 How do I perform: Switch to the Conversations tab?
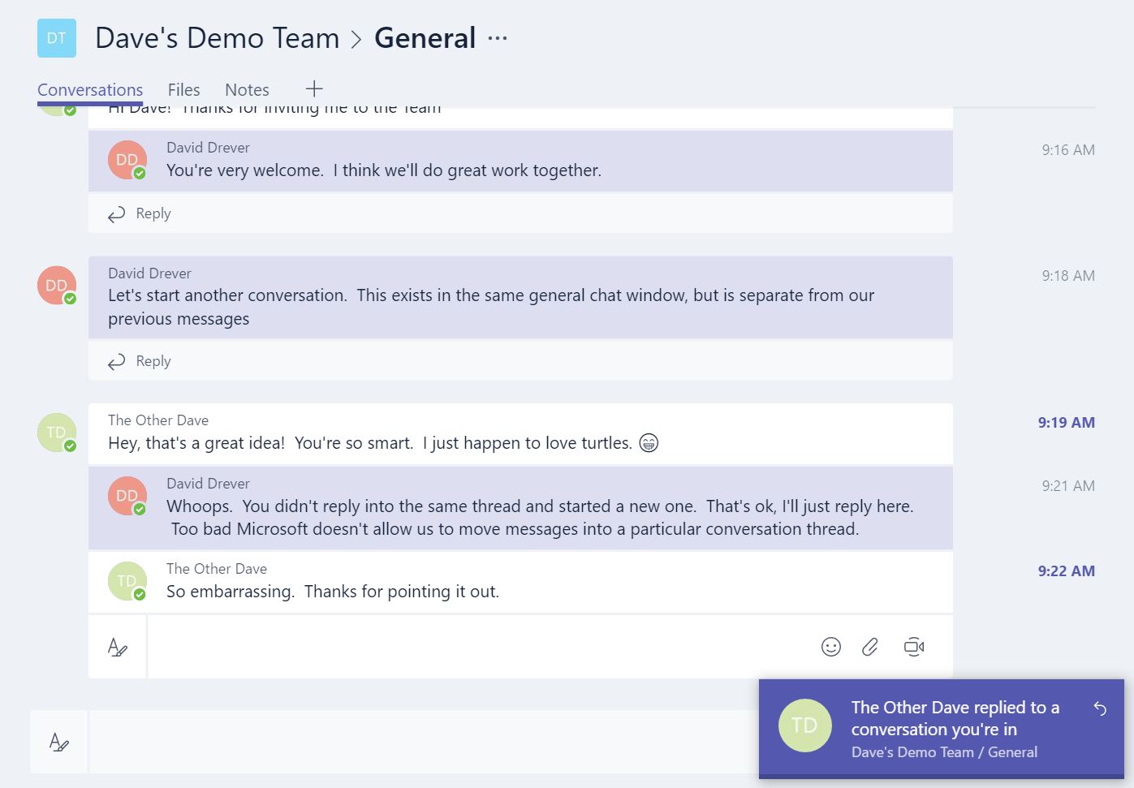coord(90,90)
